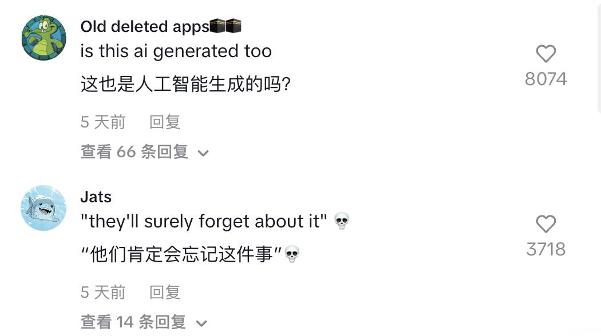The width and height of the screenshot is (601, 336).
Task: Click the 3718 like count
Action: pos(545,249)
